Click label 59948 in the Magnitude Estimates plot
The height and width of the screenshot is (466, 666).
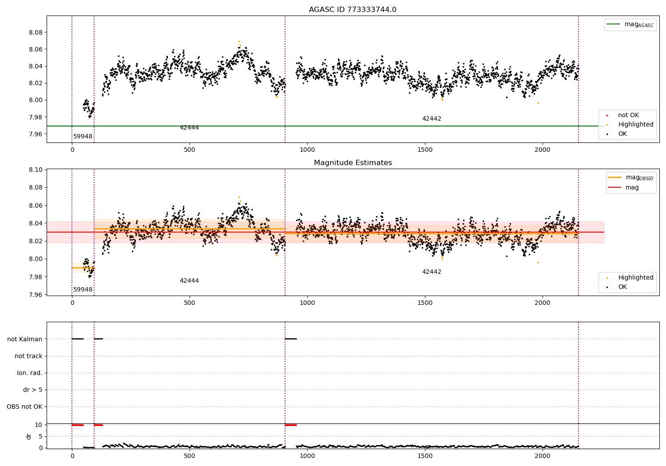[83, 290]
